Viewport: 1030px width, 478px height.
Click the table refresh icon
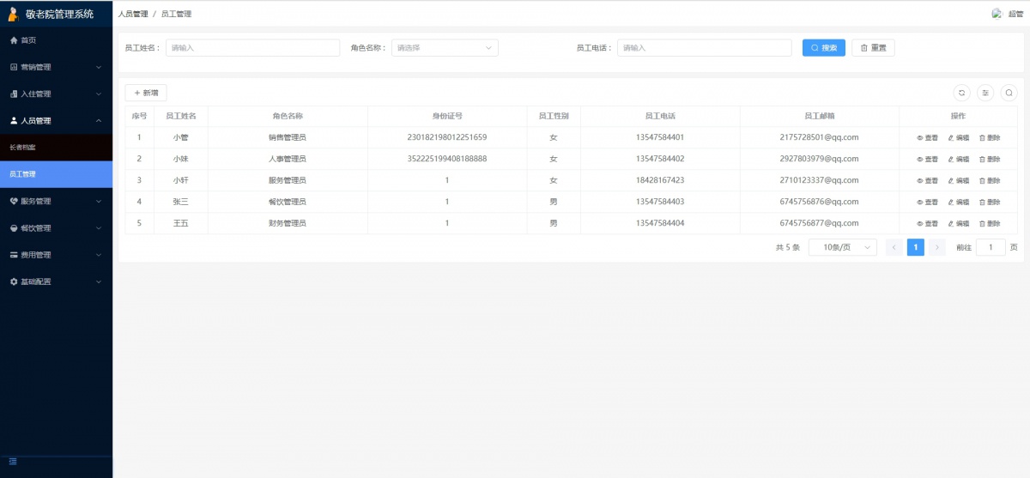pyautogui.click(x=961, y=93)
